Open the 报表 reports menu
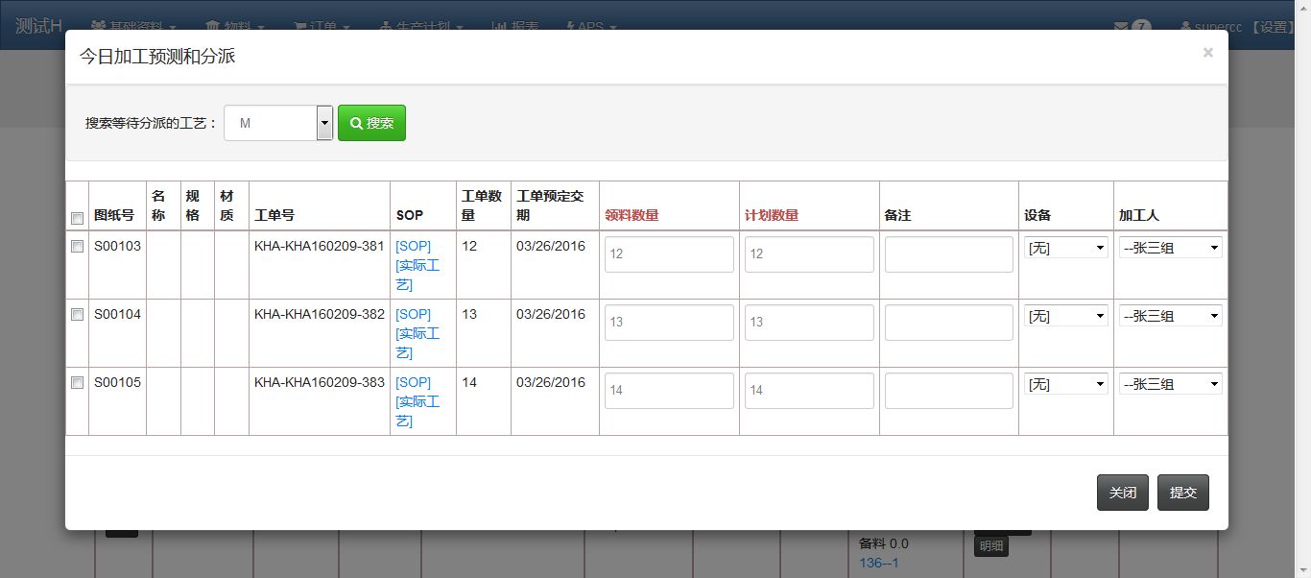1311x578 pixels. (515, 27)
